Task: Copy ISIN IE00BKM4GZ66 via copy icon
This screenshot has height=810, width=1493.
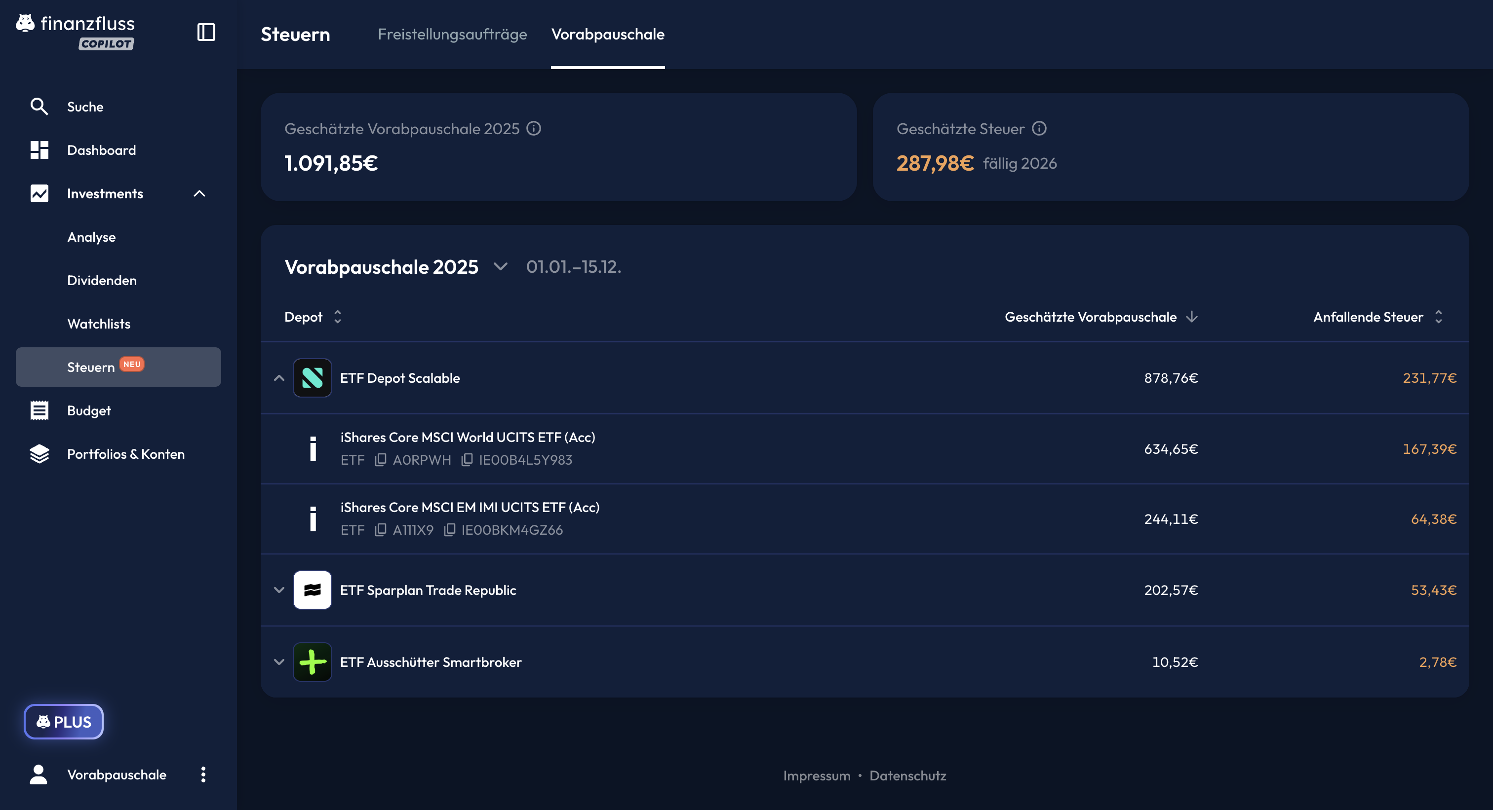Action: [x=449, y=530]
